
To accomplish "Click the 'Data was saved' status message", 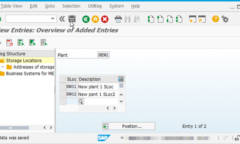I will [x=14, y=138].
